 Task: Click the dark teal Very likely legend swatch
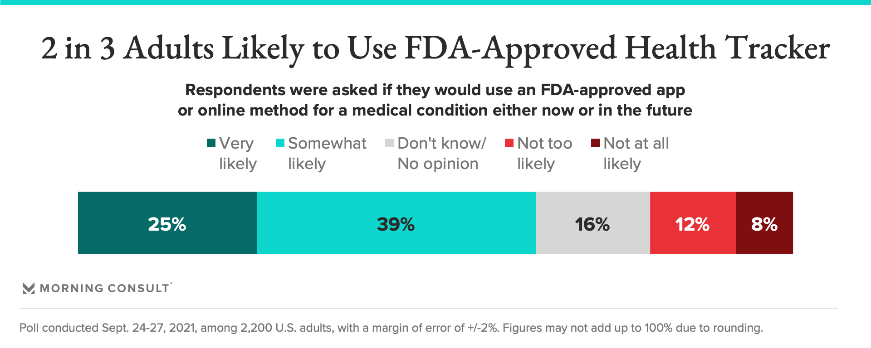coord(211,143)
